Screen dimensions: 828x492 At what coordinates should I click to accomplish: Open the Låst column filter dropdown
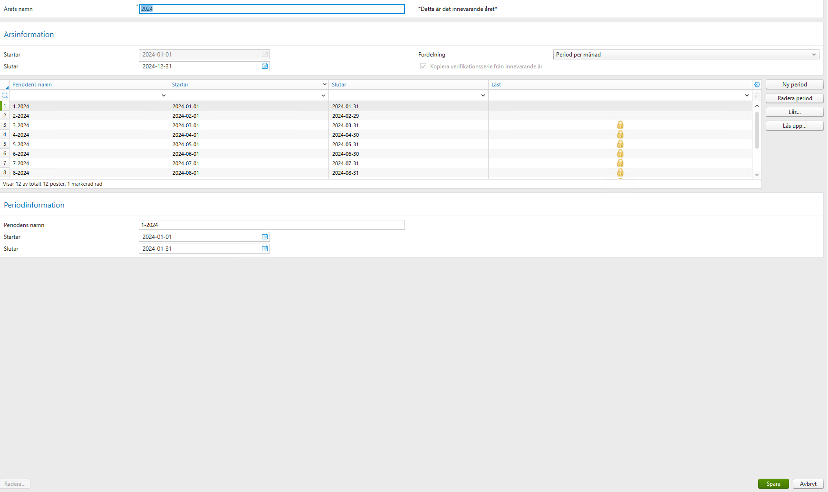[747, 95]
